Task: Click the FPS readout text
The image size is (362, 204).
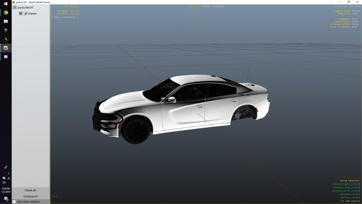Action: pos(70,6)
